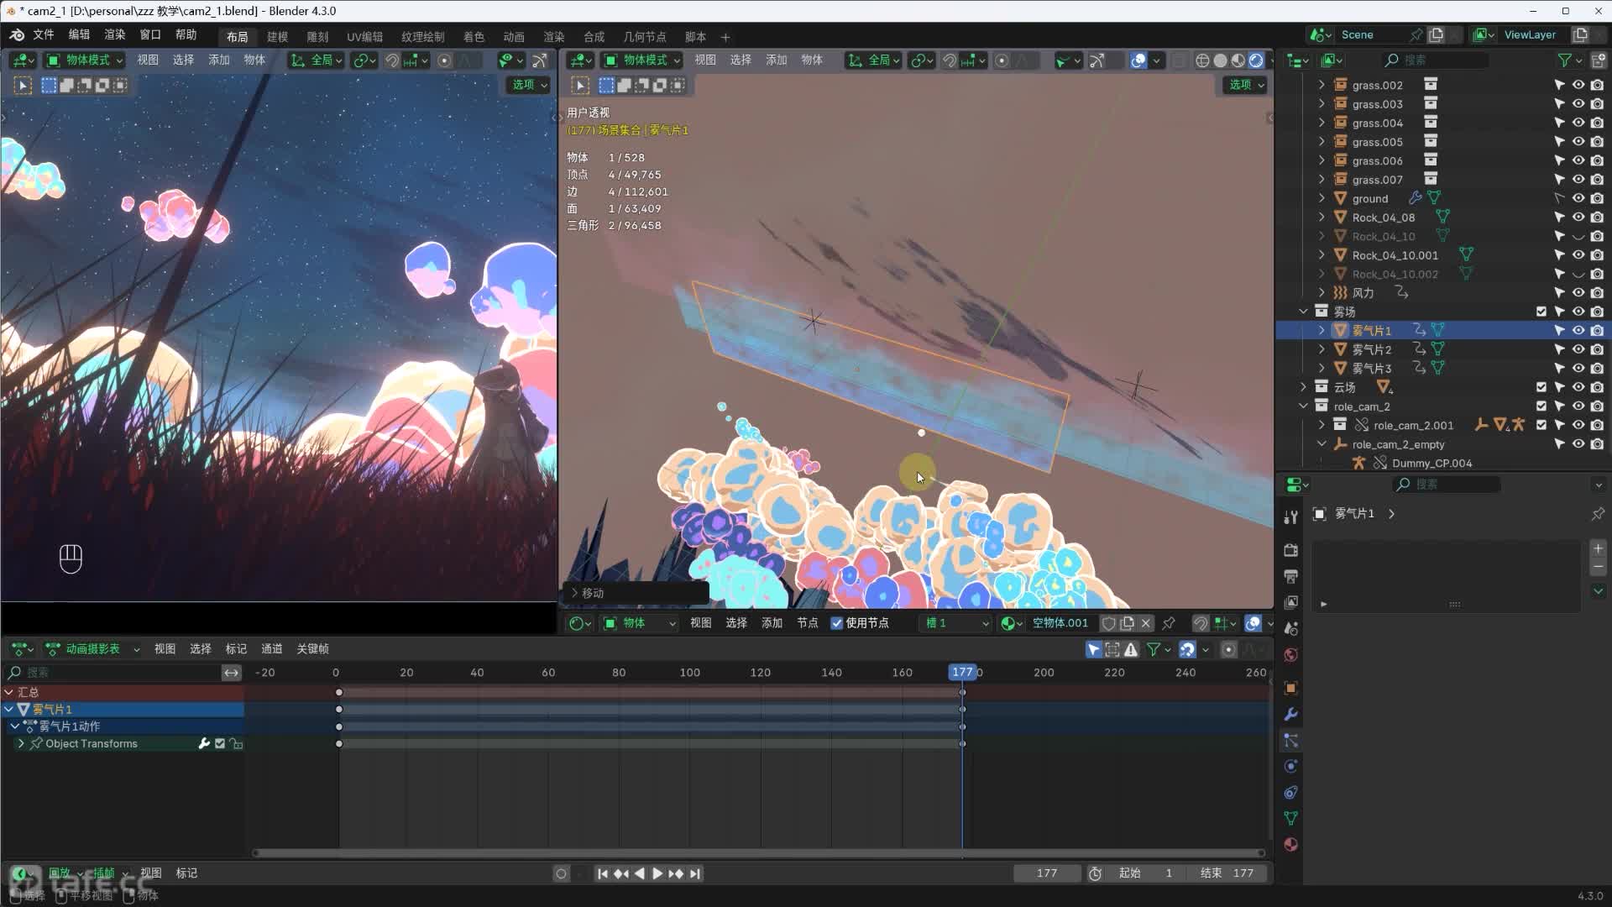
Task: Open the Modifiers wrench tab in properties
Action: (x=1291, y=715)
